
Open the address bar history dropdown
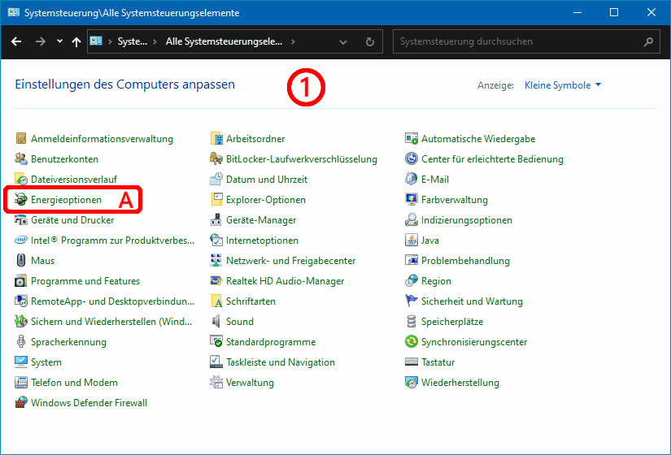coord(343,41)
